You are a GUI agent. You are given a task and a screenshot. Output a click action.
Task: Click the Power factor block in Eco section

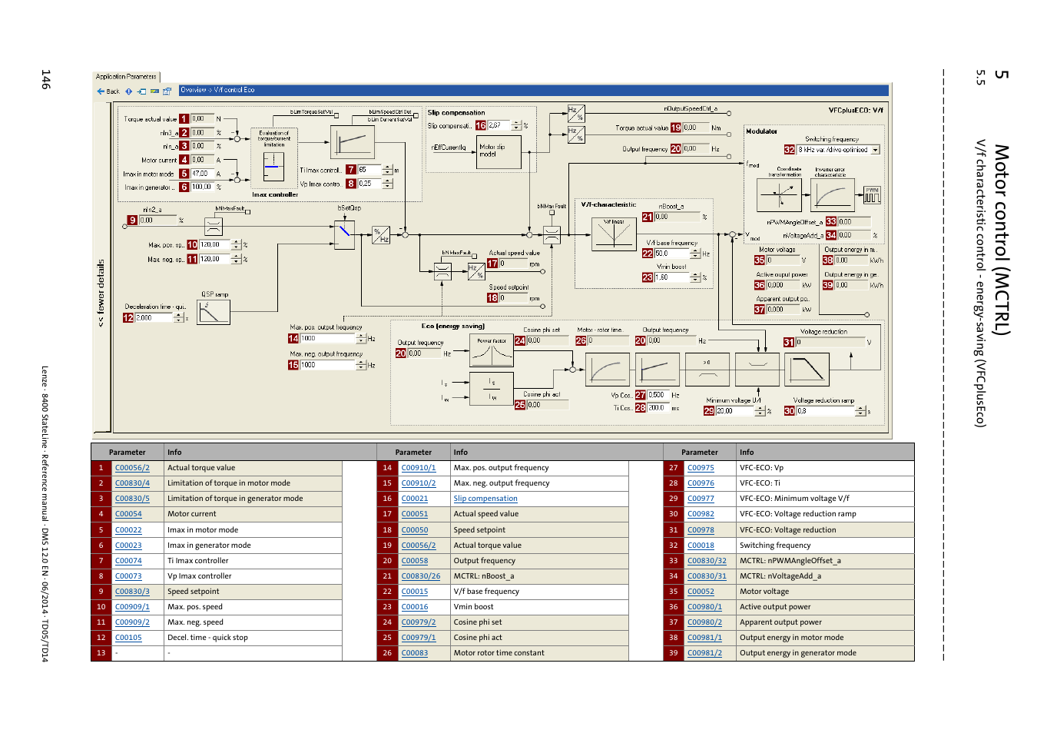pyautogui.click(x=492, y=350)
